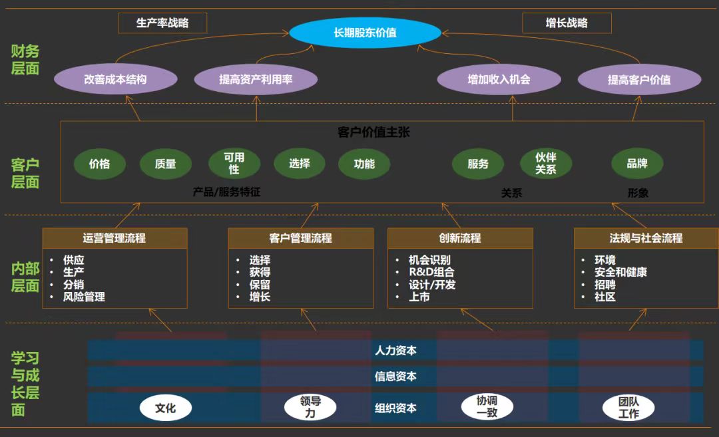Screen dimensions: 719x437
Task: Select the 客户管理流程 header box
Action: 300,238
